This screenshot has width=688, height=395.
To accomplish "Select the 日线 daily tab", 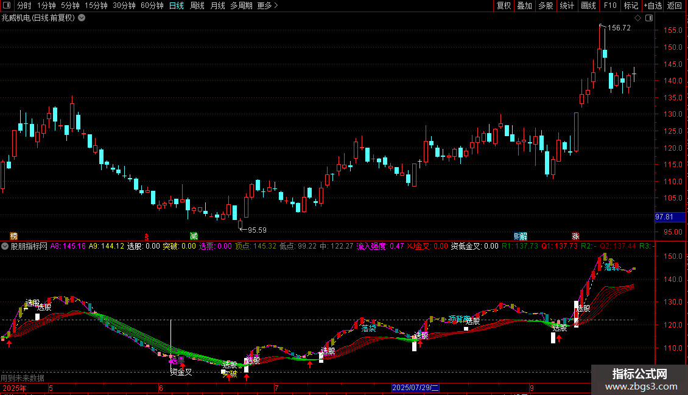I will 177,5.
